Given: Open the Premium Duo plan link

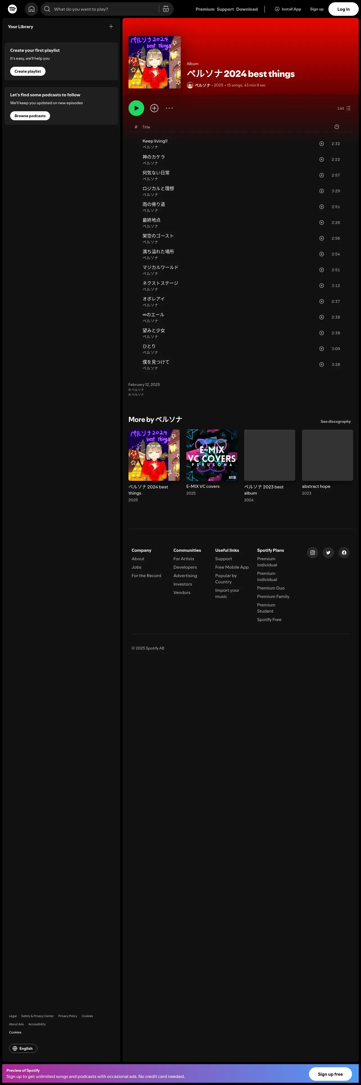Looking at the screenshot, I should pos(271,588).
